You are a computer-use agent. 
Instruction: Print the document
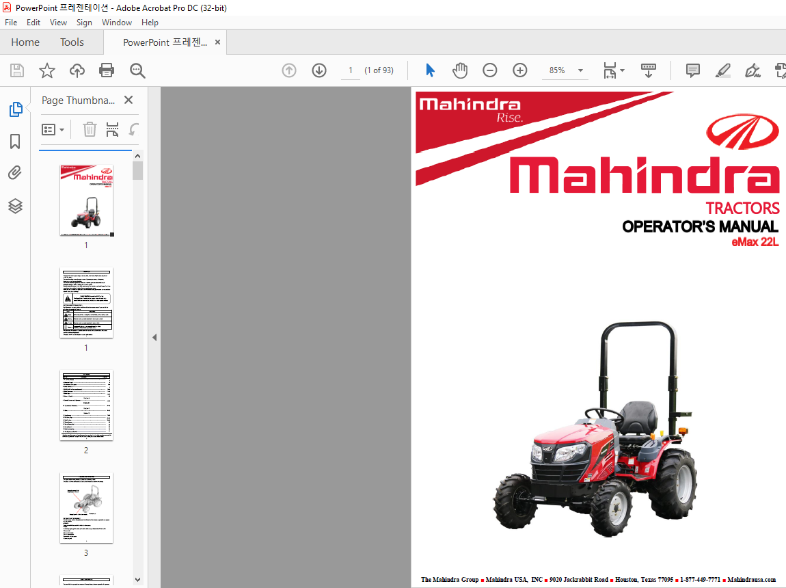[x=107, y=70]
